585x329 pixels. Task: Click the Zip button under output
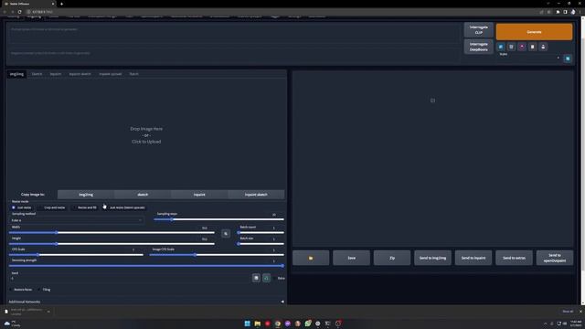392,258
